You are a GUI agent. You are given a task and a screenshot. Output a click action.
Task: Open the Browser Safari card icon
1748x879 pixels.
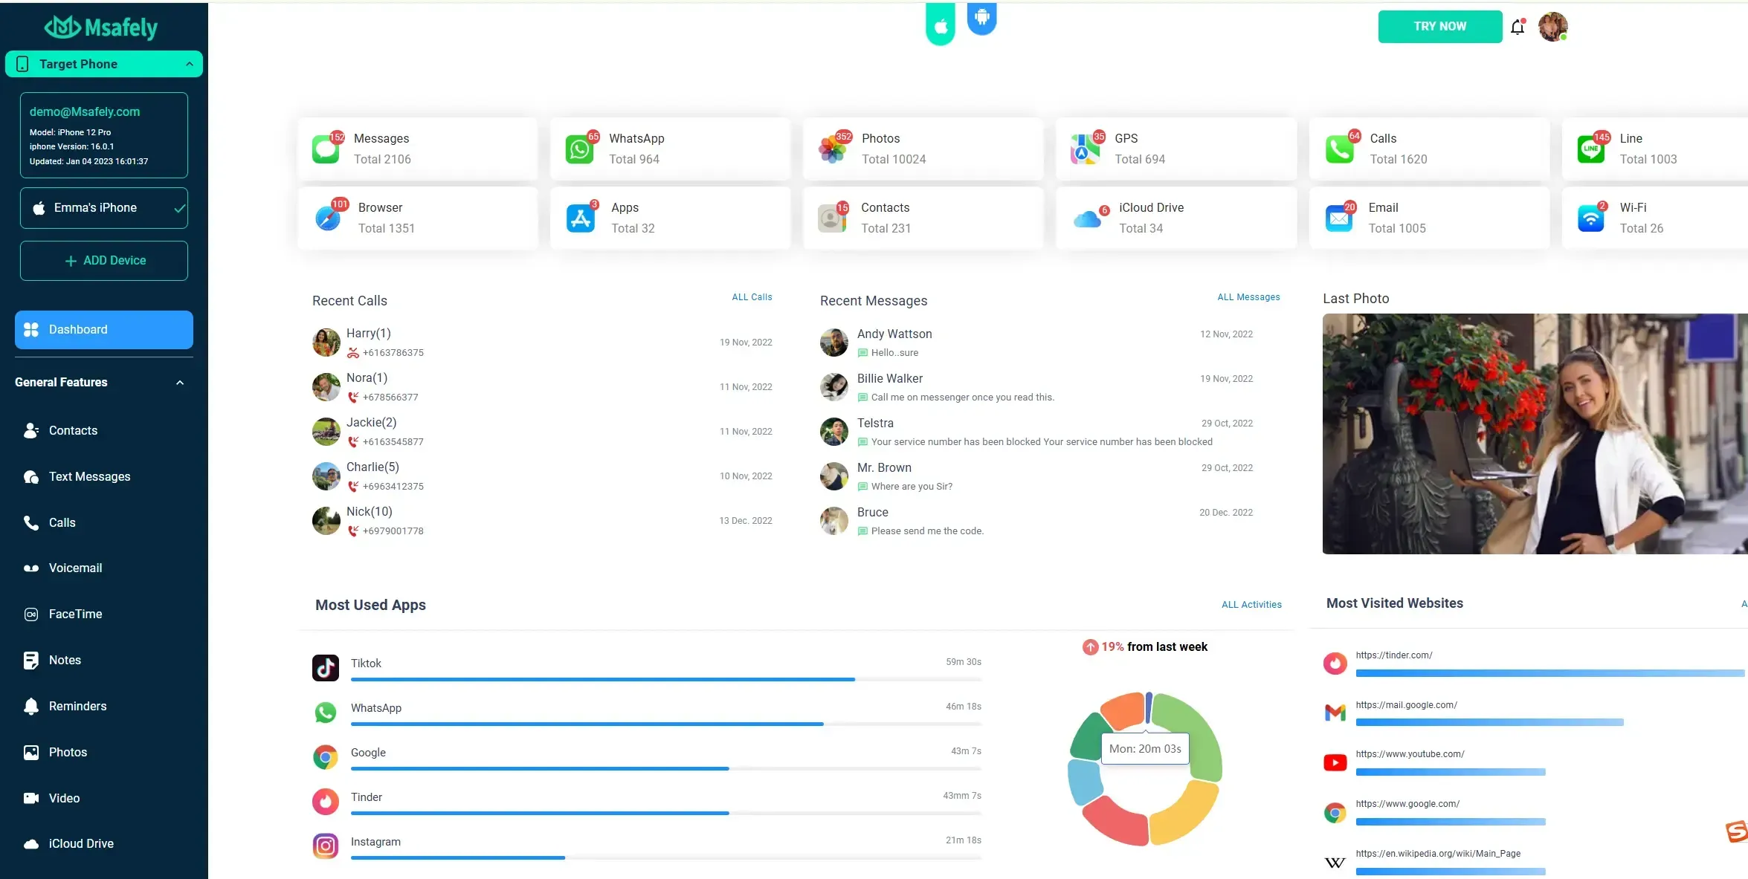click(328, 218)
